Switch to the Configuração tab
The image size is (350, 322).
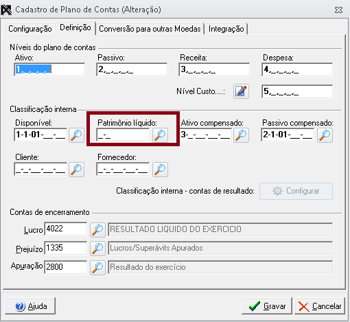(30, 29)
